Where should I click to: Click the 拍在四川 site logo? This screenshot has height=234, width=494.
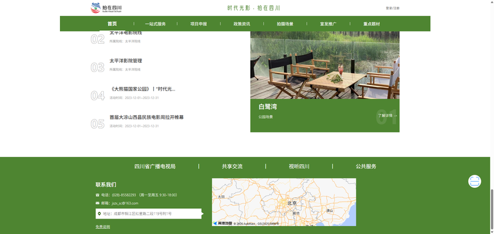click(106, 8)
